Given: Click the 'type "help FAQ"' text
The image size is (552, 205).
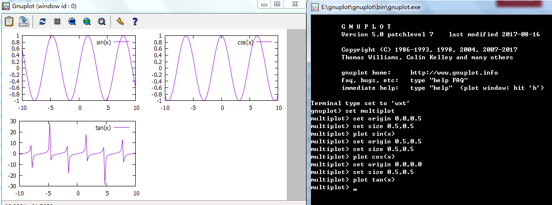Looking at the screenshot, I should coord(439,80).
